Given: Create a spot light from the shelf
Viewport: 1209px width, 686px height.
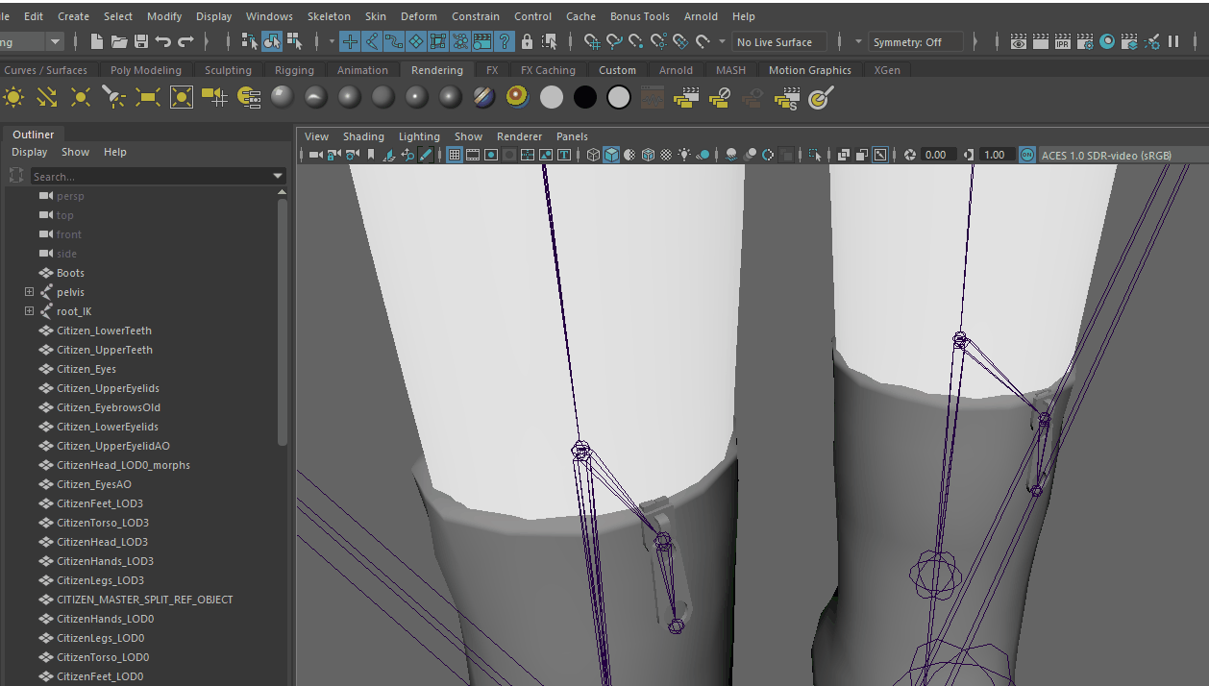Looking at the screenshot, I should click(114, 97).
